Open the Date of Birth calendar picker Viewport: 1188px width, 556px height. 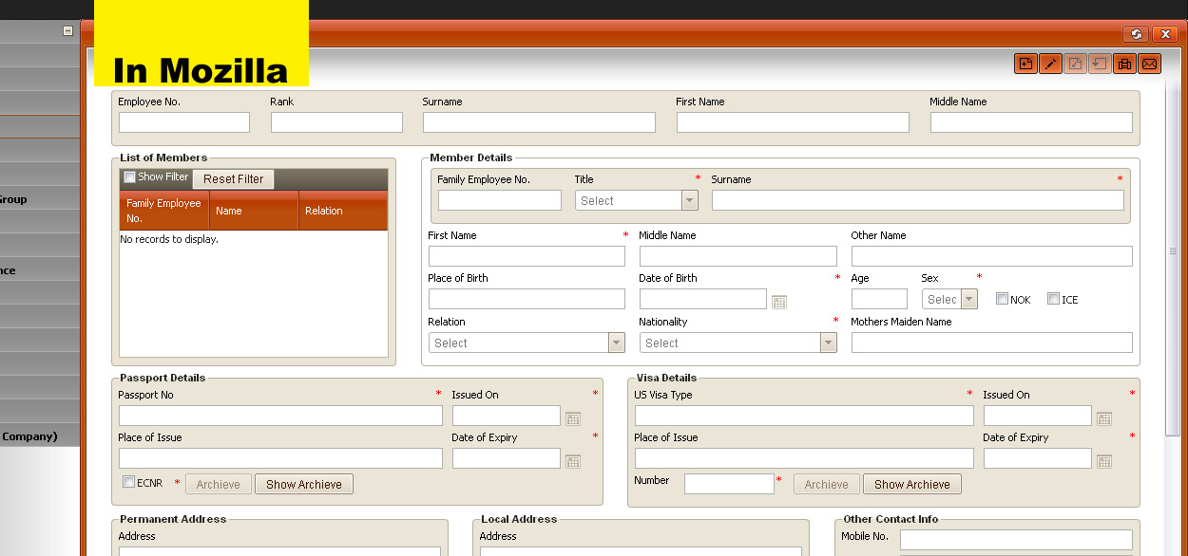pyautogui.click(x=779, y=302)
